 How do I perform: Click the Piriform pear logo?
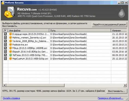pos(121,13)
